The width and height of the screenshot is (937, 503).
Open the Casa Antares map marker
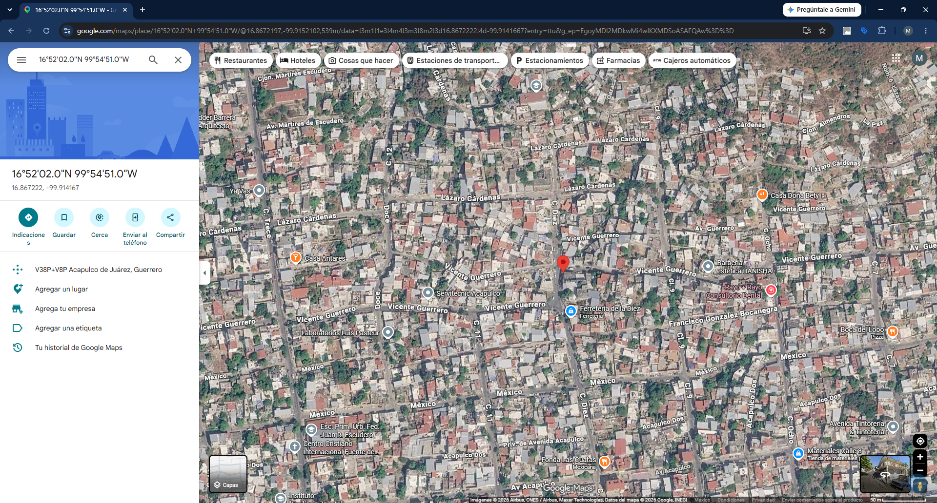click(295, 258)
